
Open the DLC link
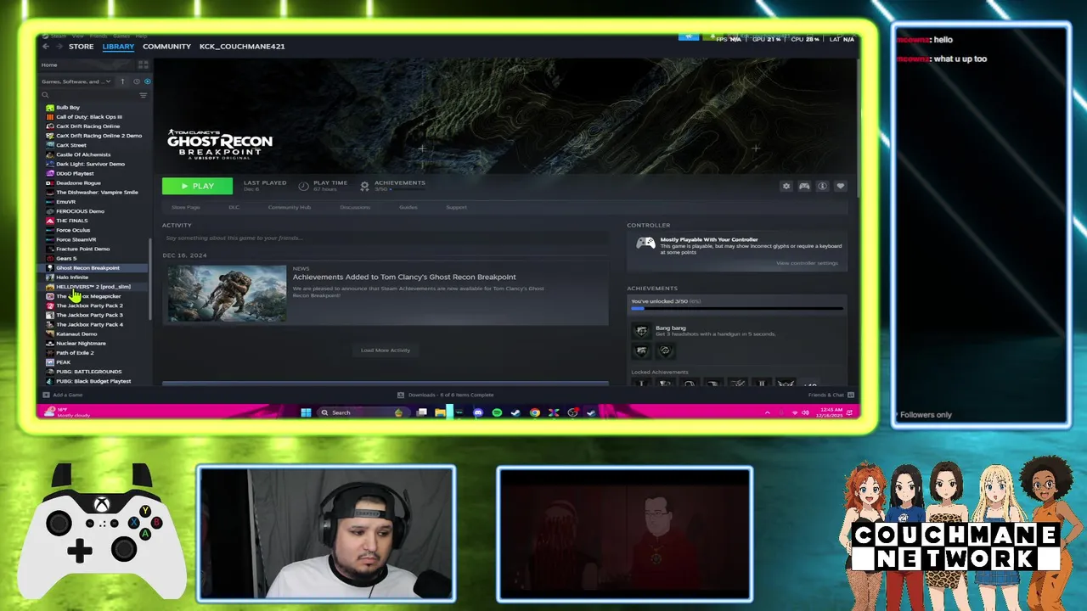point(234,207)
